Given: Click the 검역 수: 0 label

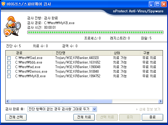Looking at the screenshot, I should (x=70, y=46).
